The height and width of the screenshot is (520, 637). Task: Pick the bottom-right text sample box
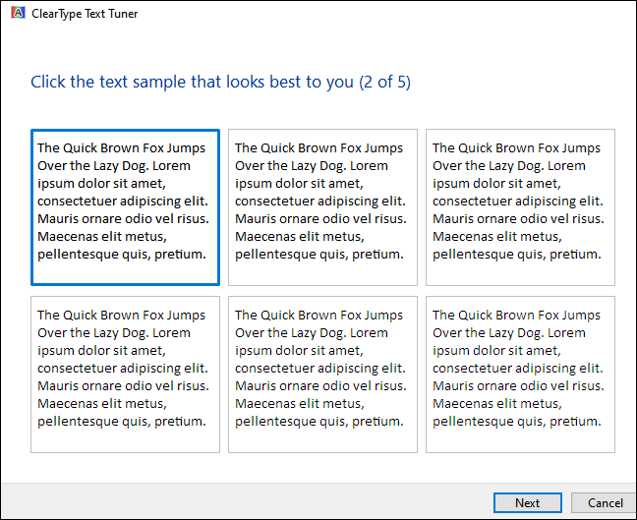tap(520, 375)
